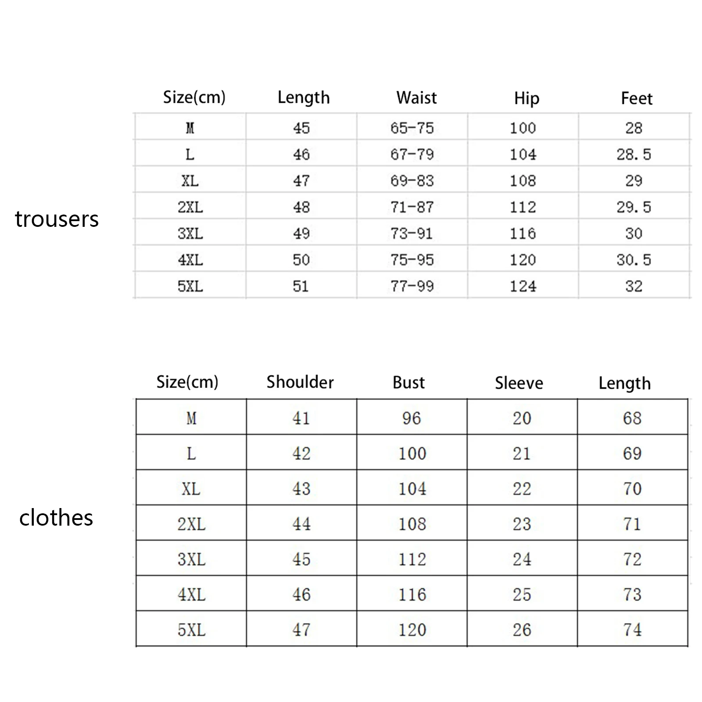Select the 77-99 waist cell
The image size is (702, 702).
pyautogui.click(x=412, y=286)
